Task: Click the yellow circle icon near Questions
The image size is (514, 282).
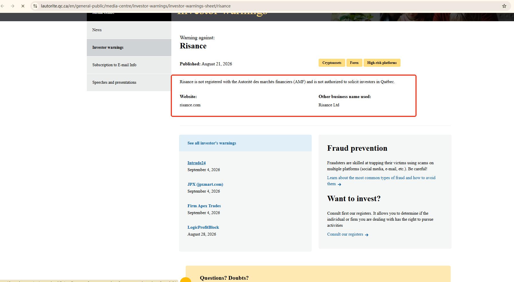Action: click(x=186, y=280)
